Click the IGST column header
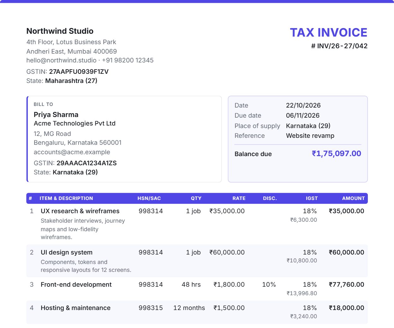 (312, 198)
